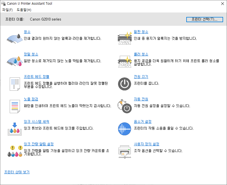Open the 사용자 정의 설정 link
Viewport: 227px width, 185px height.
coord(147,144)
